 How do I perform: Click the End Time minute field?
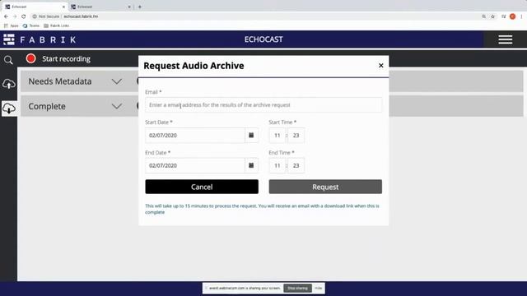(296, 165)
